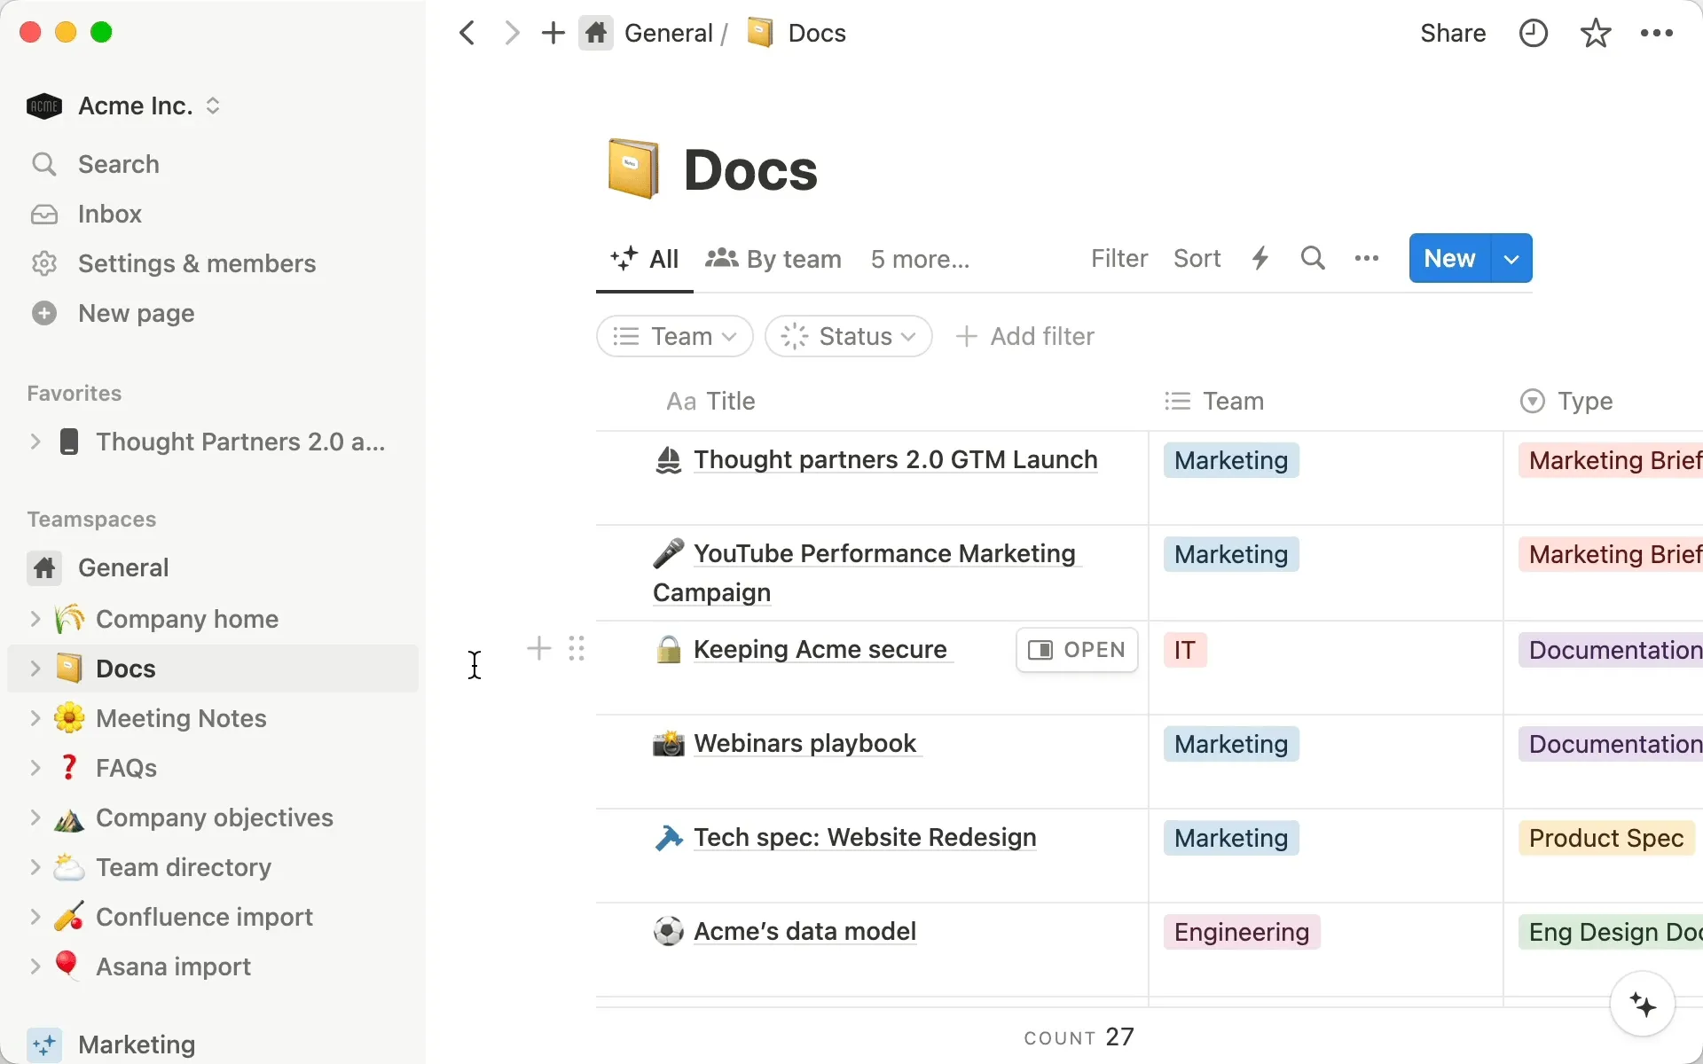Click the General house icon in breadcrumb

[x=596, y=34]
